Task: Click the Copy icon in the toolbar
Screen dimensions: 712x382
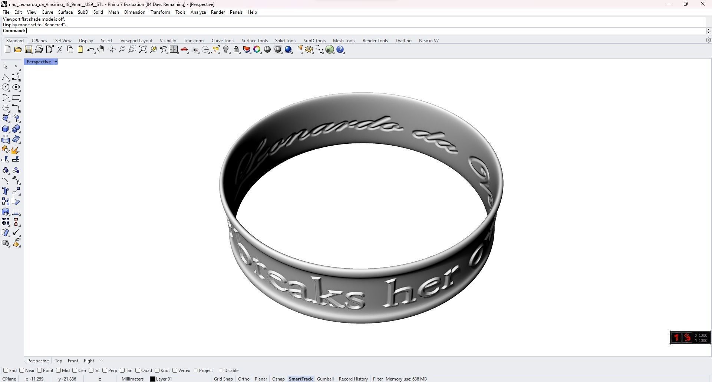Action: [x=70, y=50]
